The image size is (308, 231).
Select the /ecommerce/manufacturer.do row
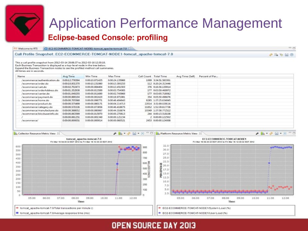coord(155,110)
